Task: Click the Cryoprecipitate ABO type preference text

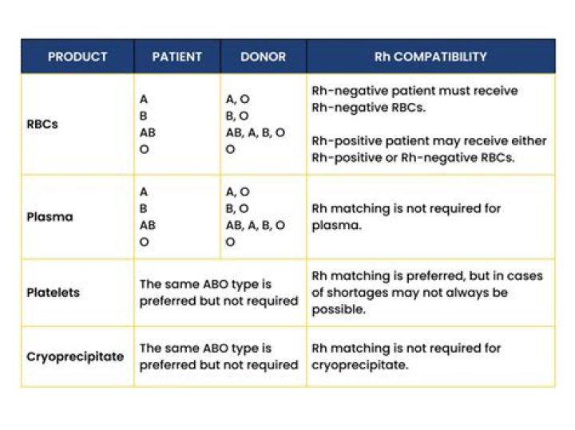Action: pos(218,357)
